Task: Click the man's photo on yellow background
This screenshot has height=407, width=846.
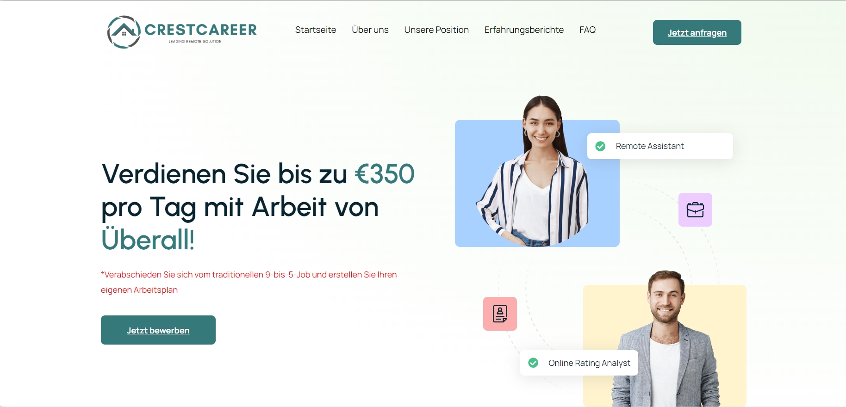Action: (665, 339)
